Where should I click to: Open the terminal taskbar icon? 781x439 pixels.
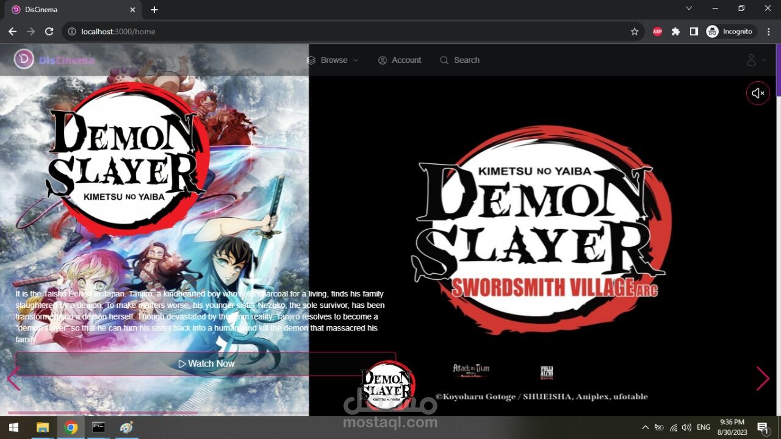click(x=98, y=427)
